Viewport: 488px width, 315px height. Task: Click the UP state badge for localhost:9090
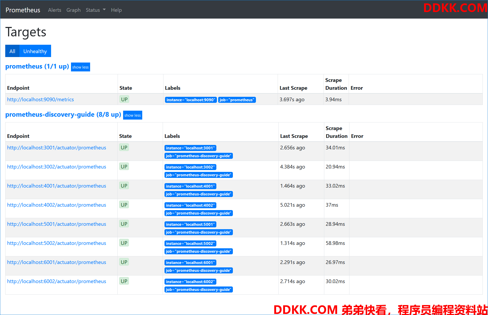124,99
